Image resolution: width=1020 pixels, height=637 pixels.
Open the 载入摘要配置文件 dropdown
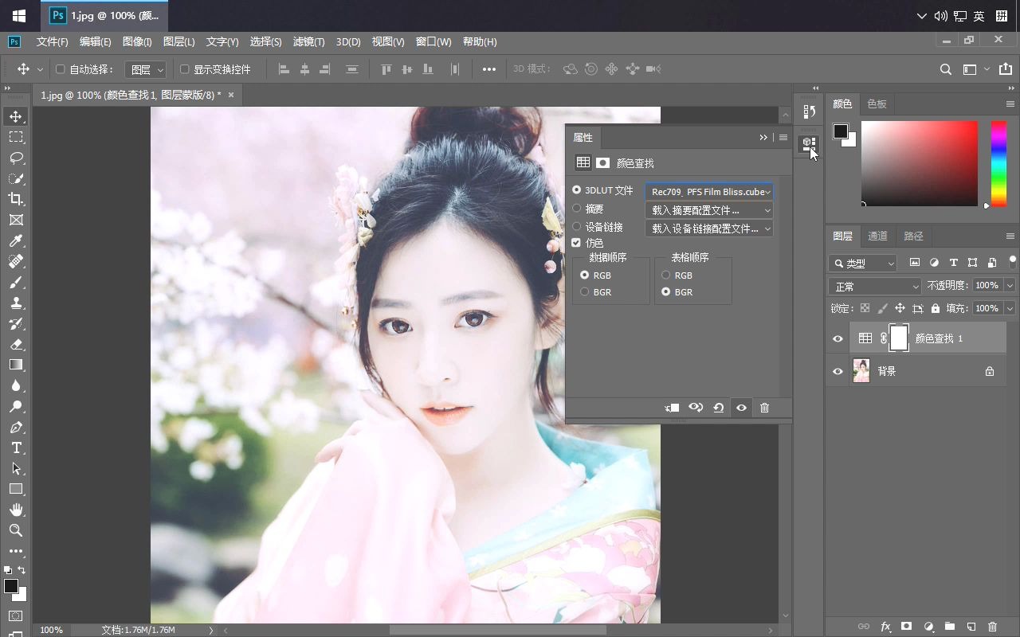click(709, 210)
